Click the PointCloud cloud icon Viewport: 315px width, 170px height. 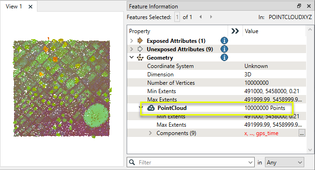(151, 108)
